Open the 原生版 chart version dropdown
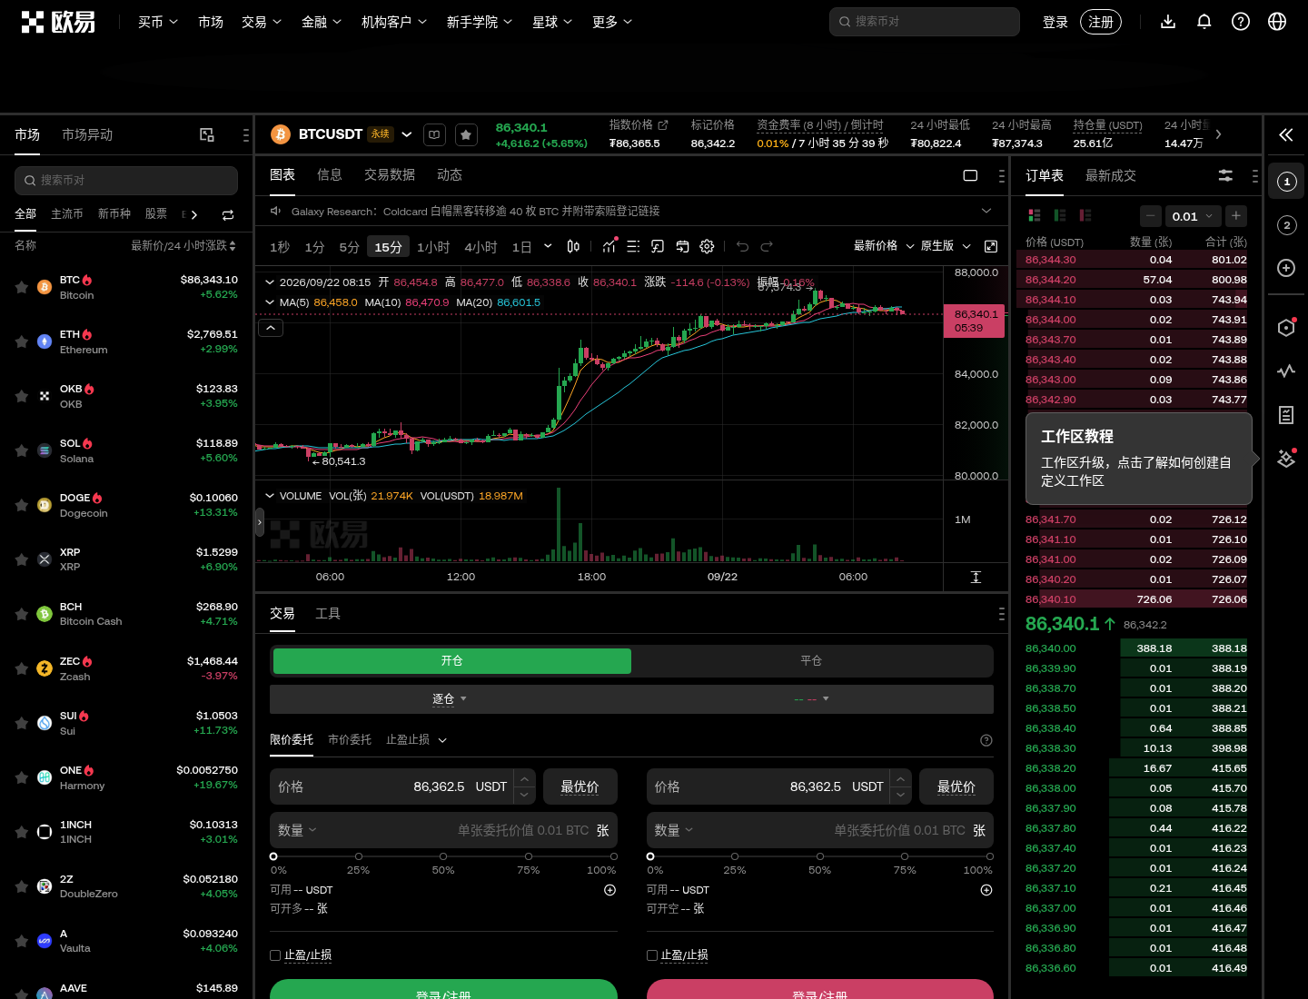Viewport: 1308px width, 999px height. [946, 246]
